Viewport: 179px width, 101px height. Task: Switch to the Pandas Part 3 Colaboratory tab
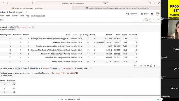[28, 8]
